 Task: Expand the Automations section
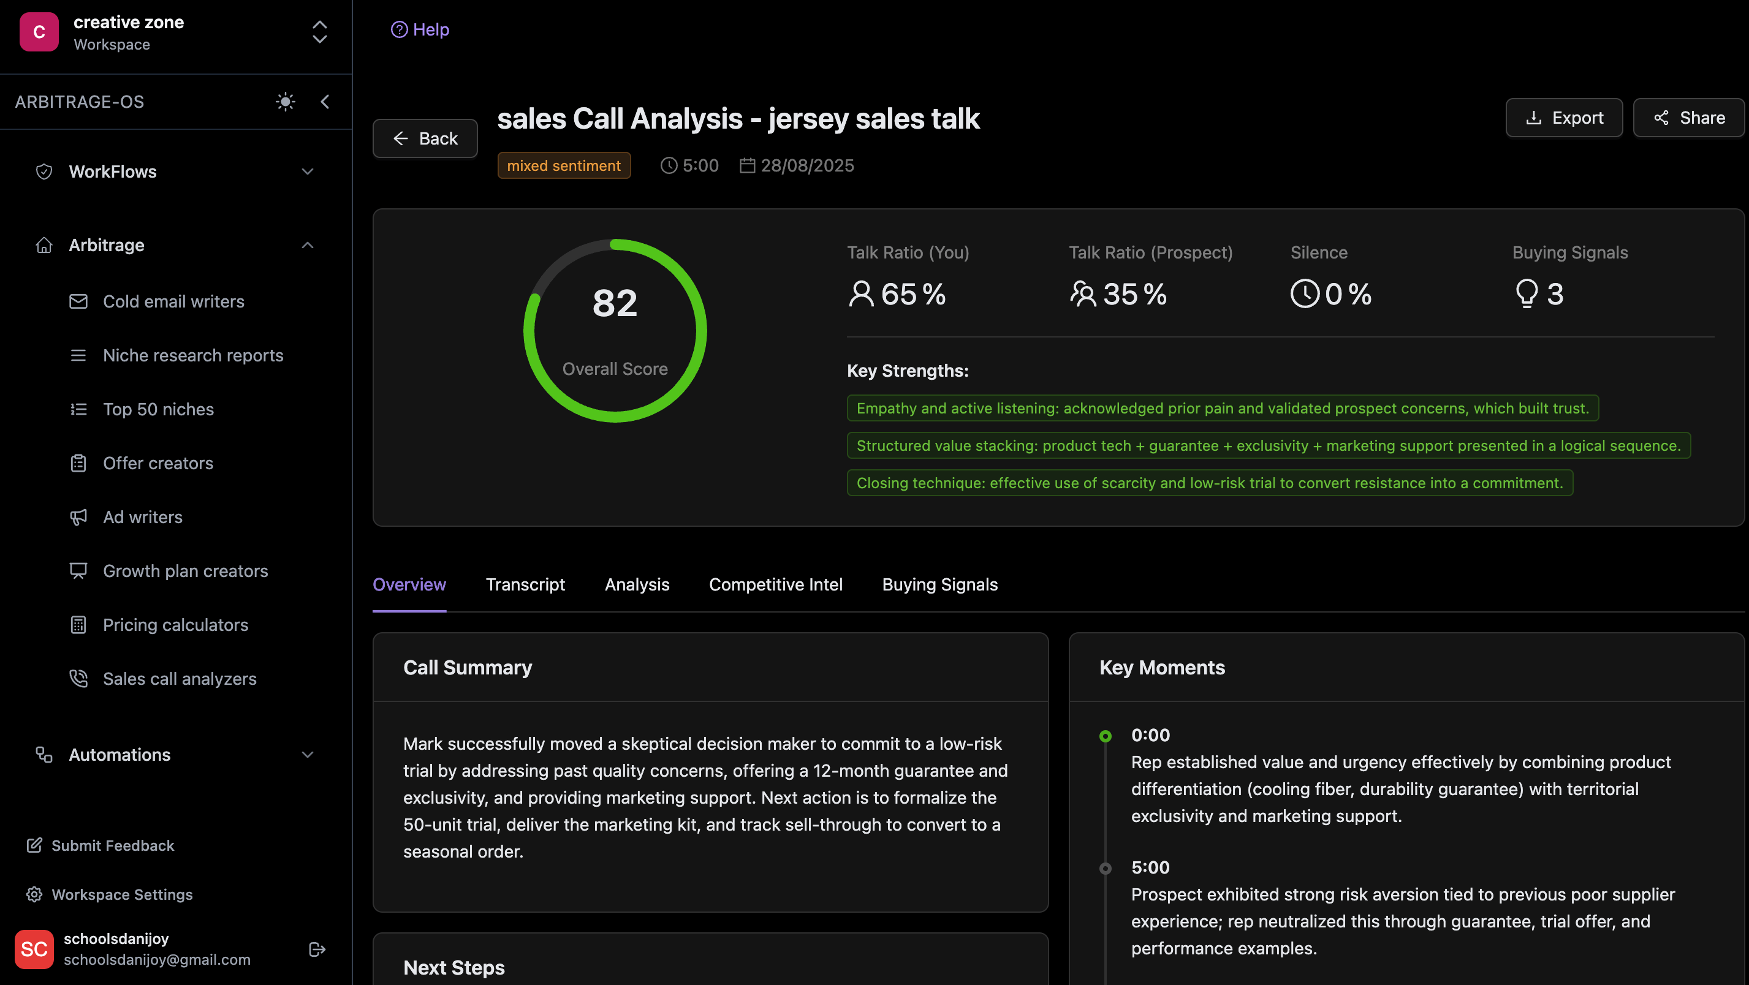tap(308, 754)
